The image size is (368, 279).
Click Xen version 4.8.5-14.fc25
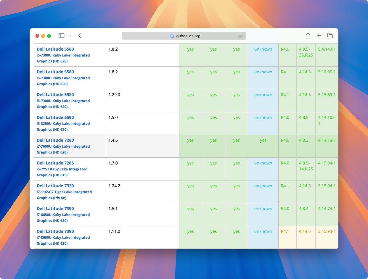tap(306, 166)
